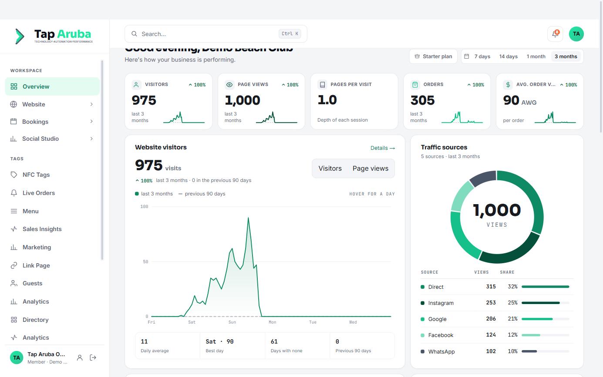
Task: Switch chart to Page views
Action: point(371,169)
